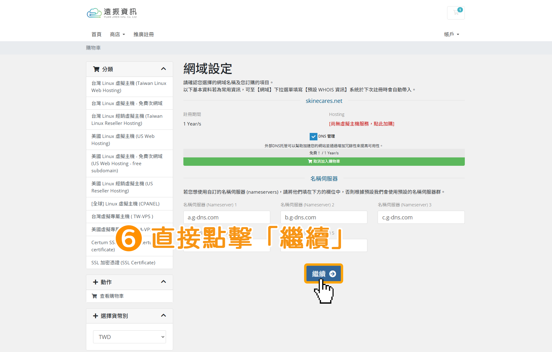
Task: Click the 推廣註冊 menu item
Action: point(144,34)
